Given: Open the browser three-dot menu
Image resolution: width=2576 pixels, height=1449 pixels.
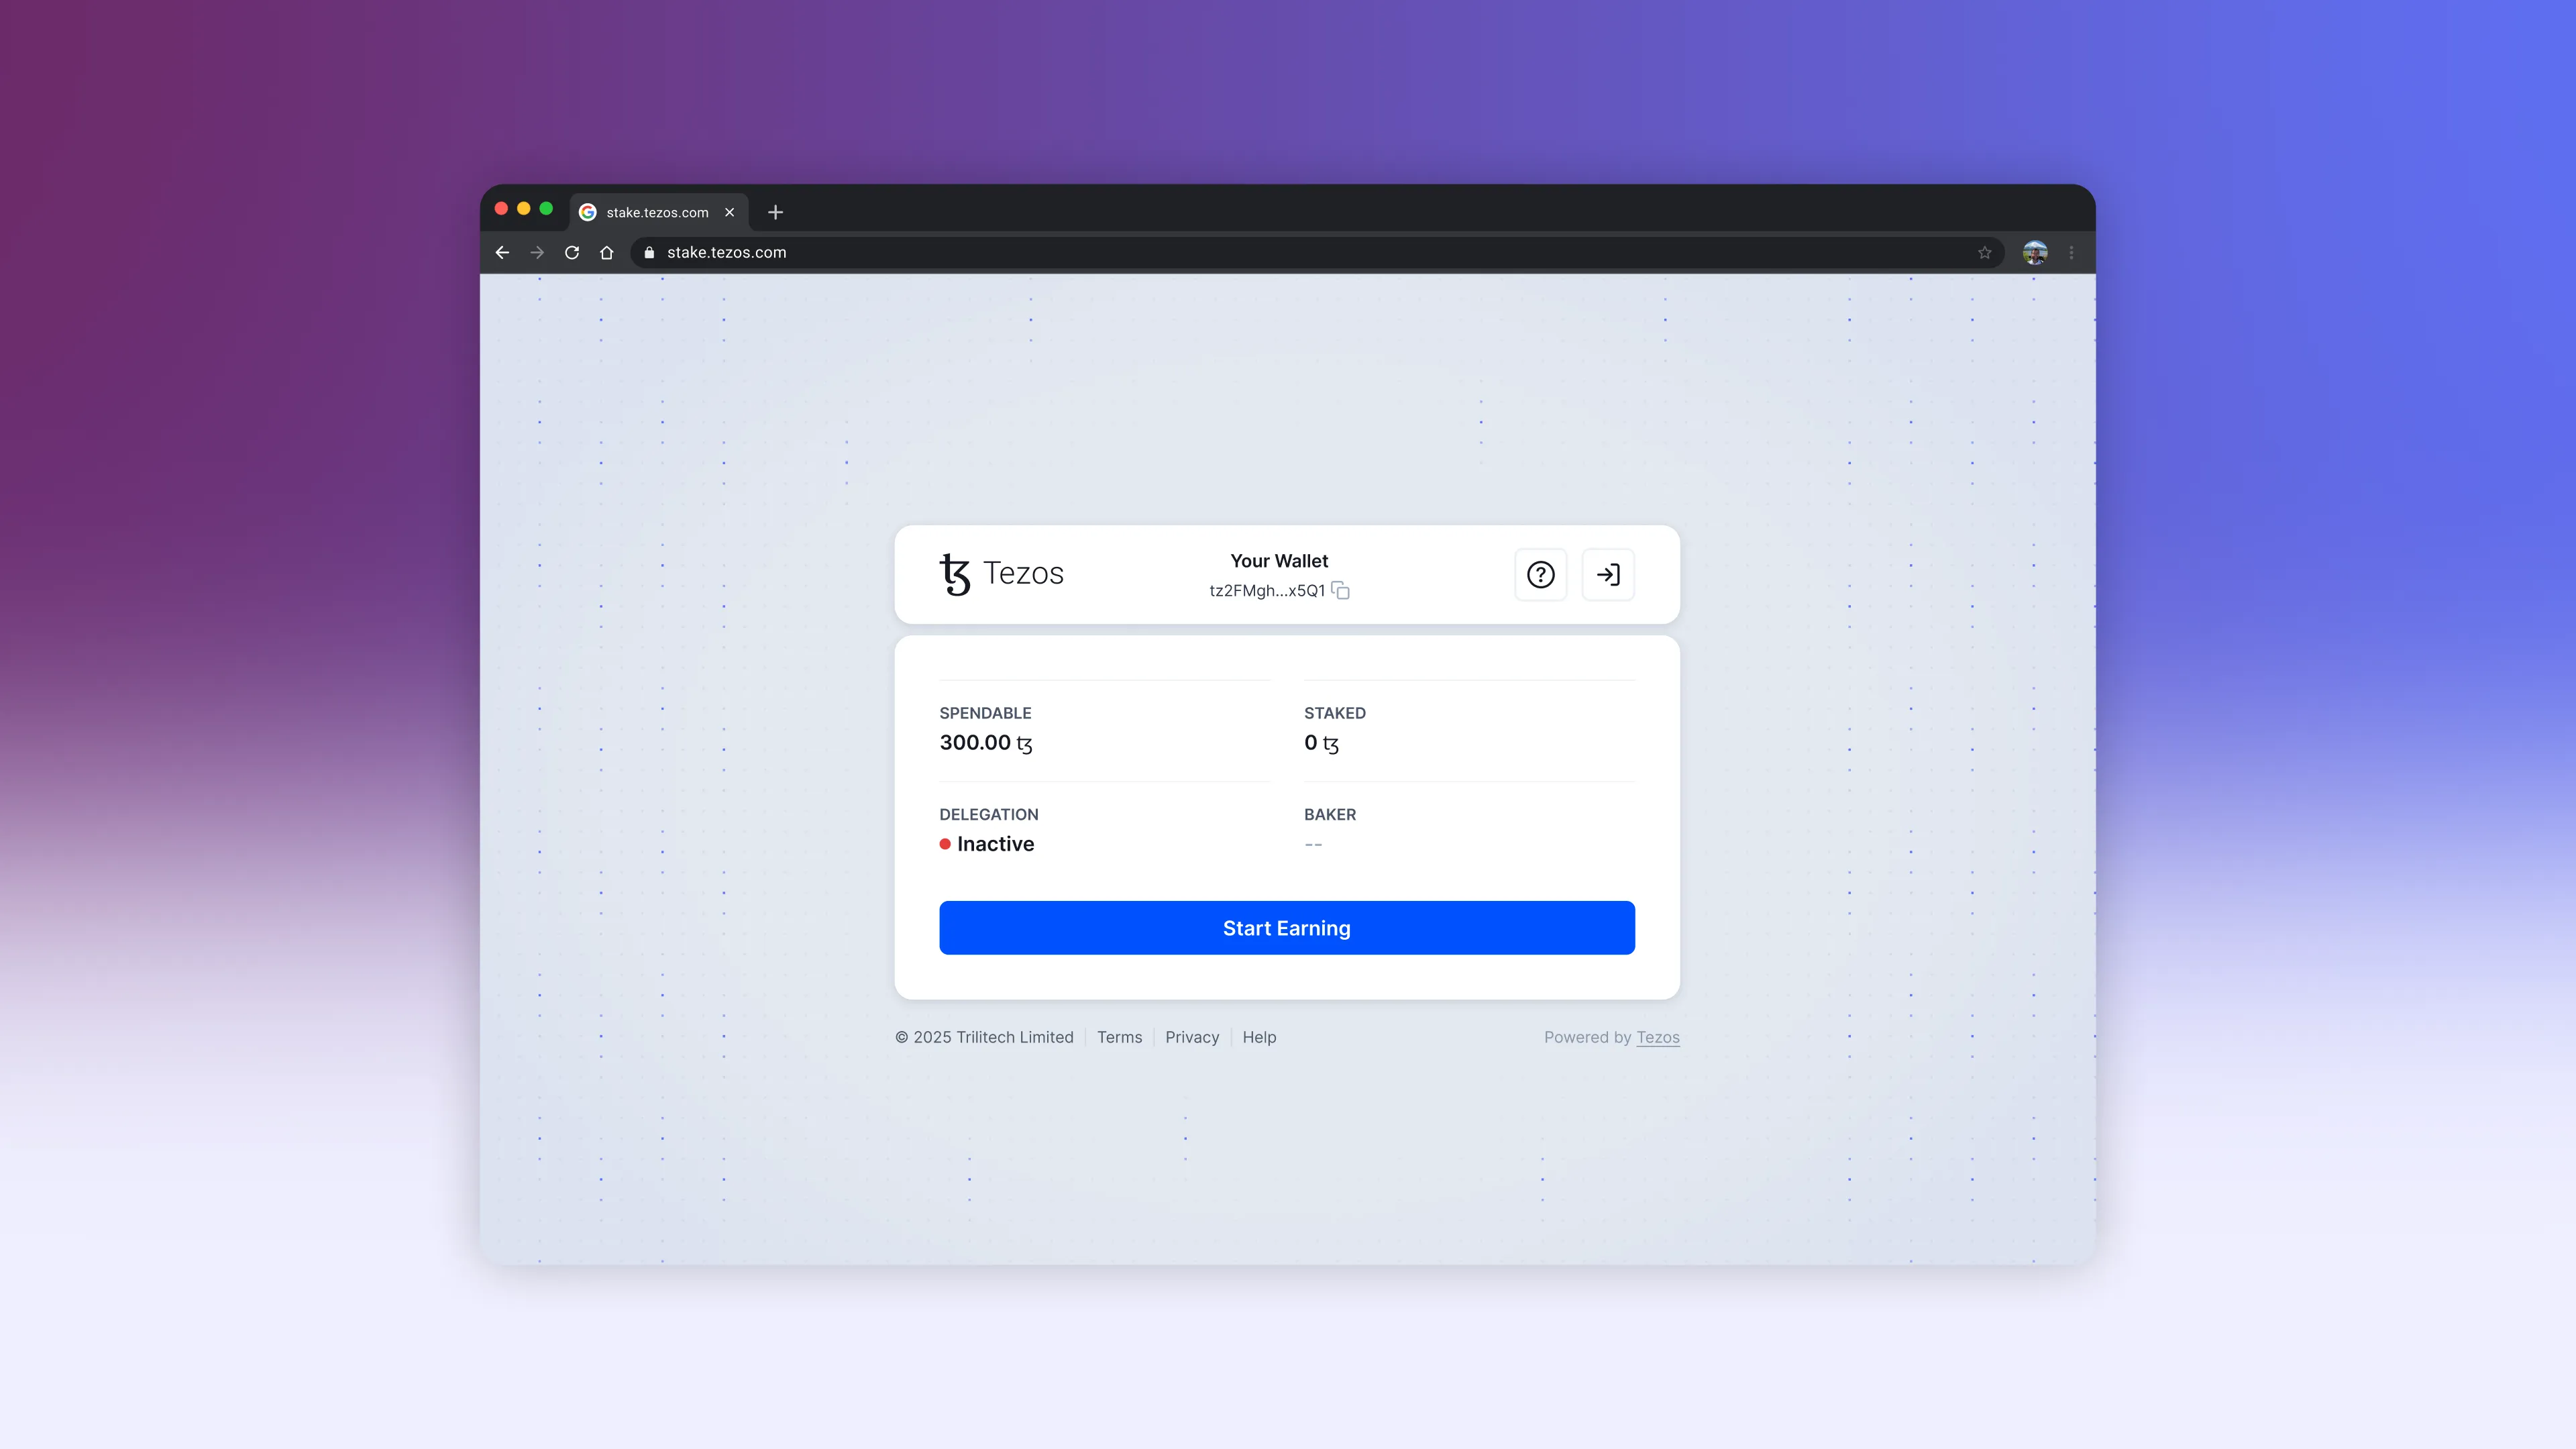Looking at the screenshot, I should pos(2072,253).
